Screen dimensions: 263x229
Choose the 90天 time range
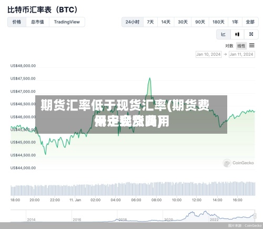click(x=200, y=22)
